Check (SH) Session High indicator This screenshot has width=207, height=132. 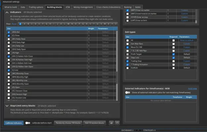pos(9,94)
